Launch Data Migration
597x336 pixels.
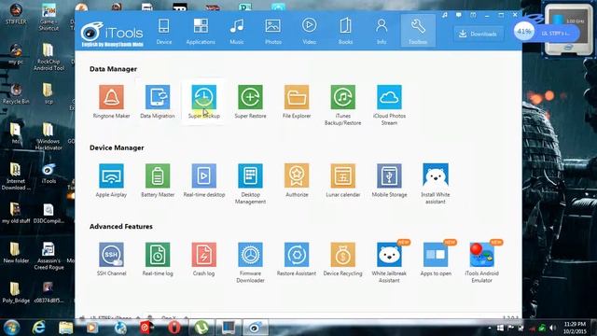pyautogui.click(x=158, y=97)
